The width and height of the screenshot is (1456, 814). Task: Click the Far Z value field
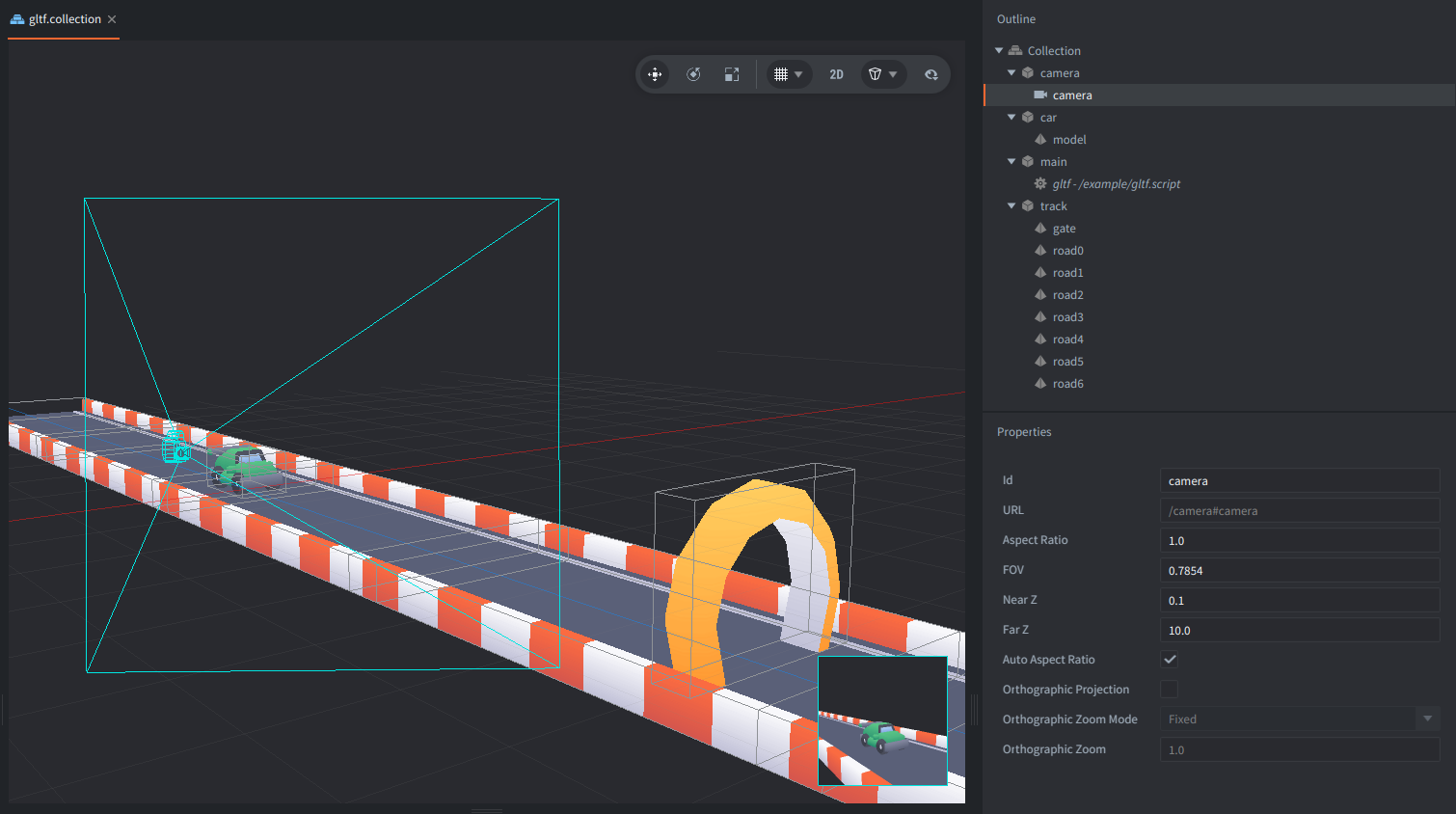click(1300, 630)
